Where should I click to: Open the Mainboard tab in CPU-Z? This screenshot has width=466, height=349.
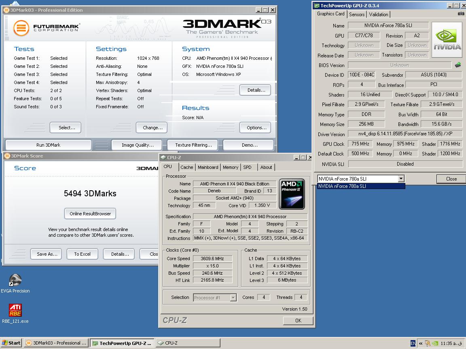(x=208, y=167)
